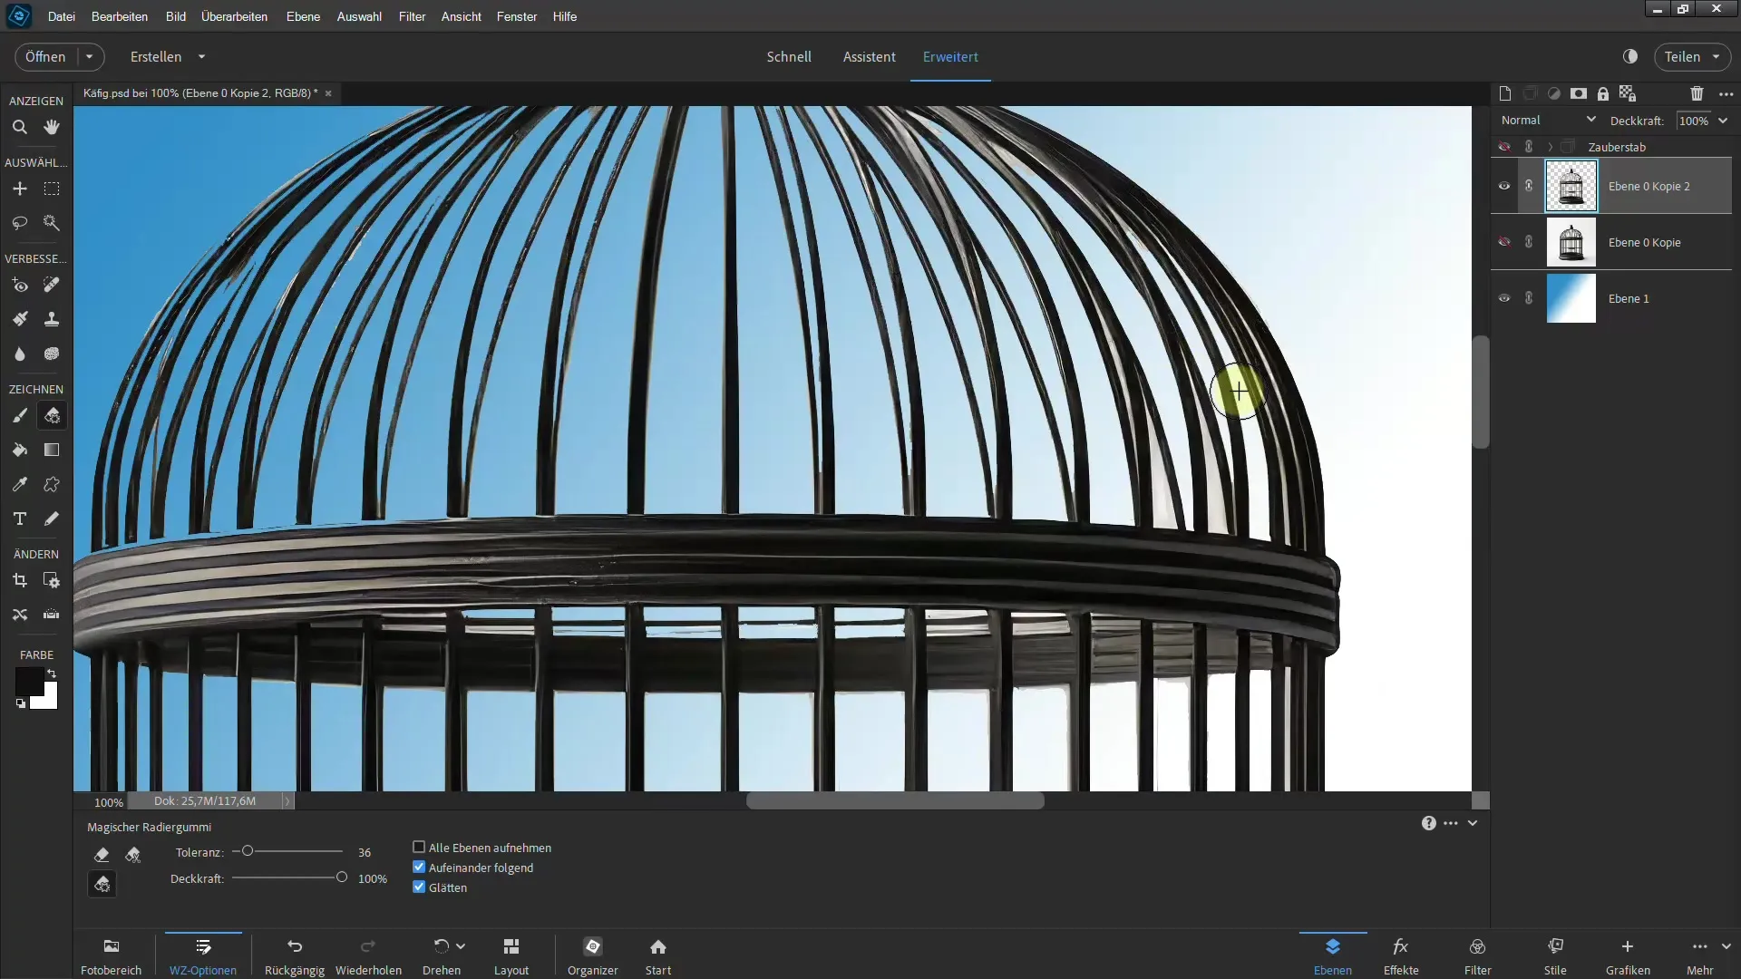Screen dimensions: 1741x979
Task: Select the Magic Wand tool
Action: (x=53, y=224)
